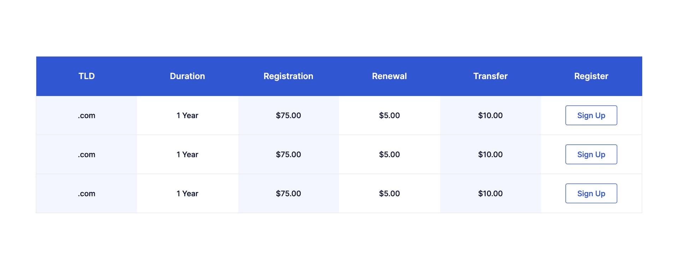This screenshot has height=272, width=678.
Task: Click the $5.00 renewal price in the second row
Action: (x=389, y=154)
